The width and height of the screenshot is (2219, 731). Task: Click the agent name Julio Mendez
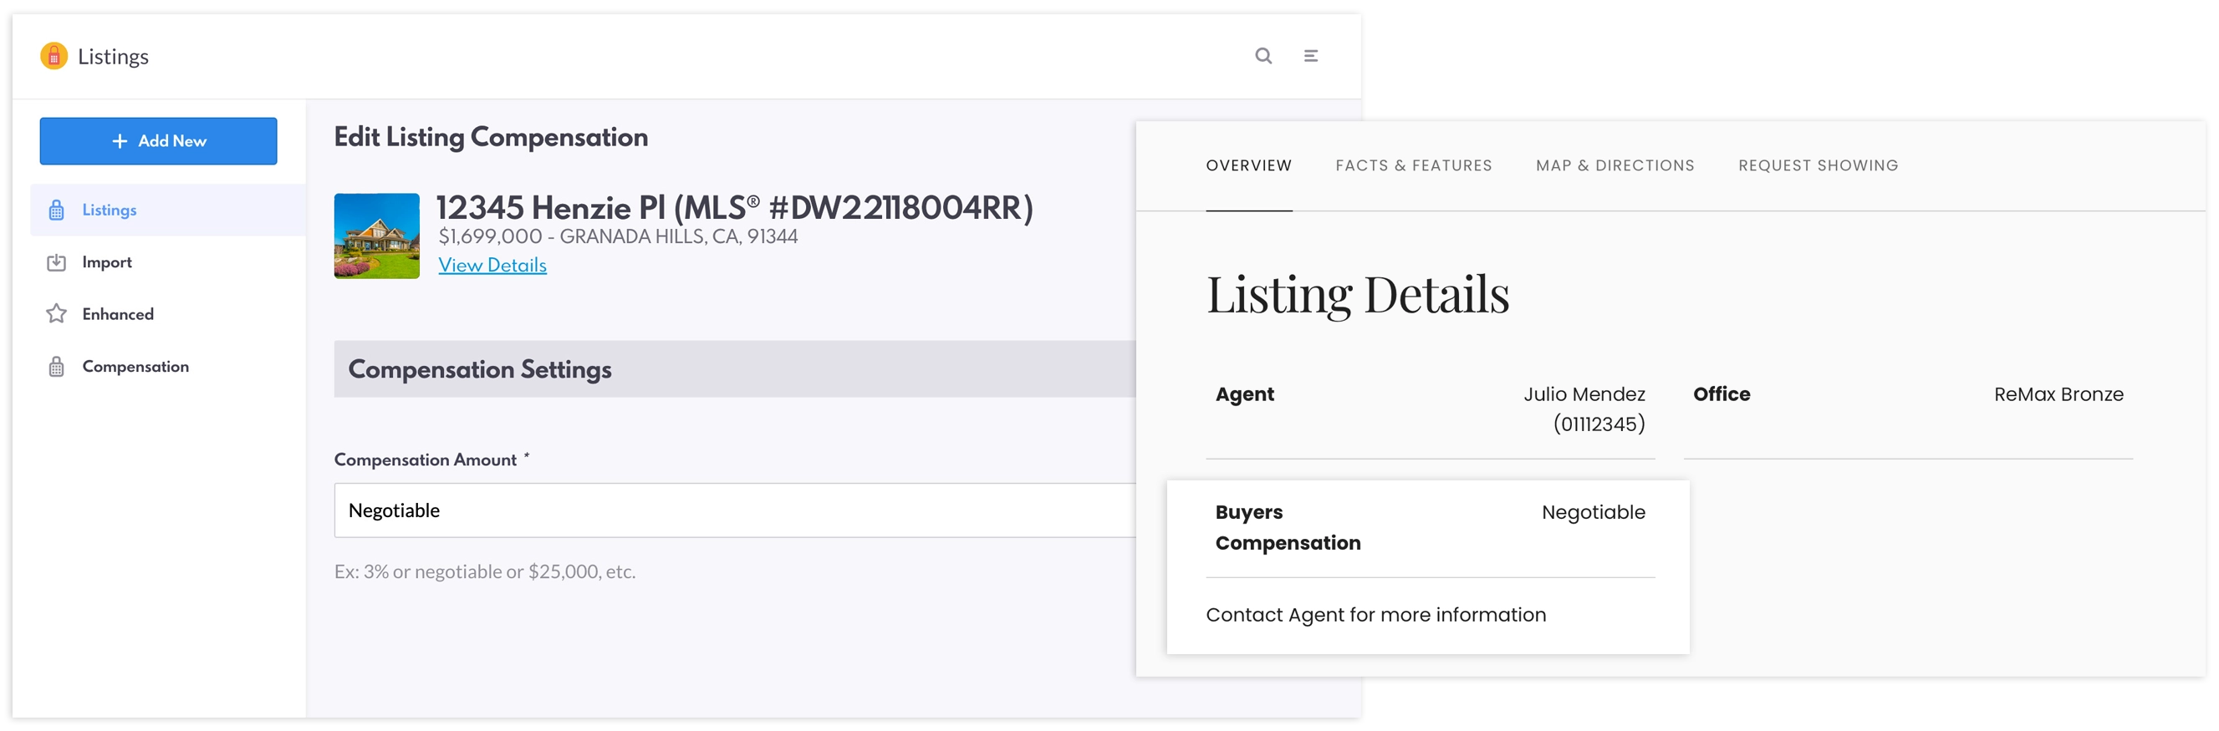click(x=1584, y=394)
